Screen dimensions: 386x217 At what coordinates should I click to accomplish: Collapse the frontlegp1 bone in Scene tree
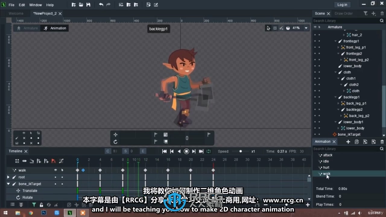pos(336,41)
